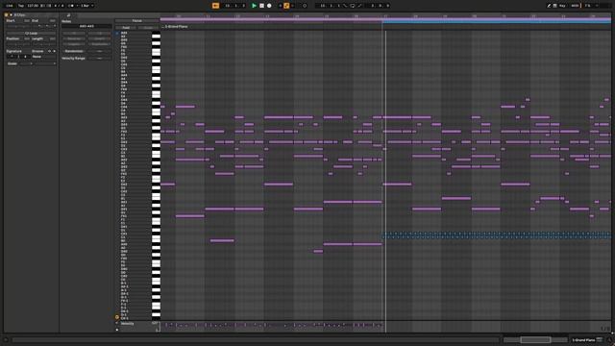Start playback with the green Play button
Screen dimensions: 615x346
pyautogui.click(x=254, y=6)
